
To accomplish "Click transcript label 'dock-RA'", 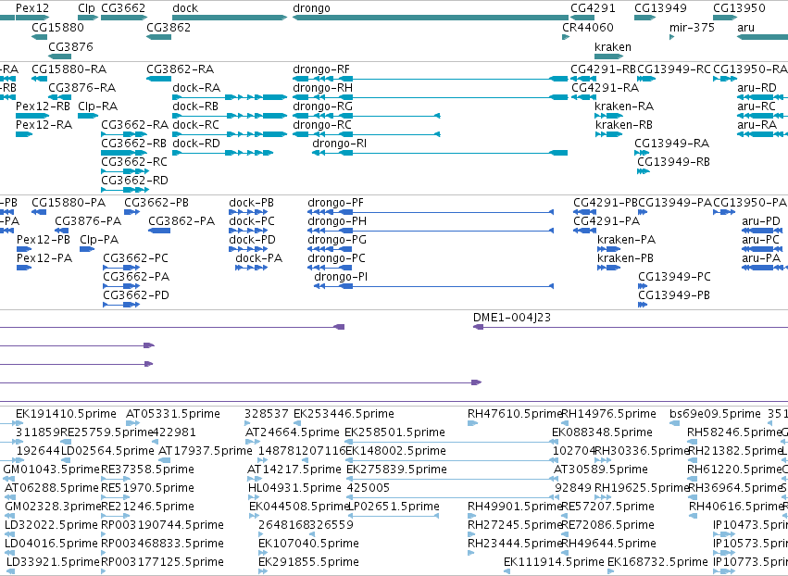I will [x=196, y=87].
